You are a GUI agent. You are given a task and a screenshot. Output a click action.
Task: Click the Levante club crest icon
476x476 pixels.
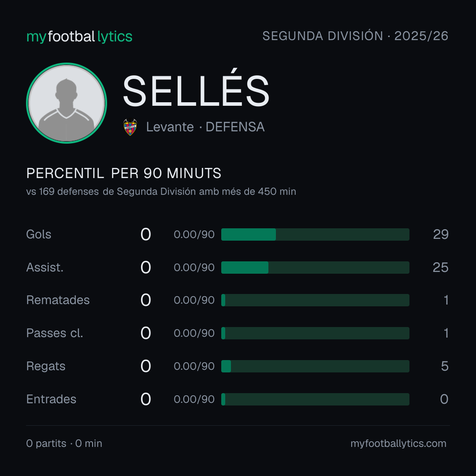coord(130,127)
